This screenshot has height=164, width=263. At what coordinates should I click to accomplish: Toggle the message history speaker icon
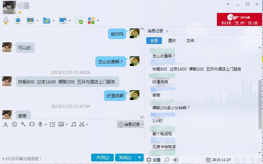(x=176, y=160)
